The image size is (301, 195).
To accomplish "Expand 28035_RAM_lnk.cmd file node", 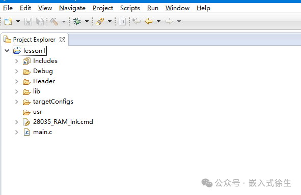I will pos(16,122).
